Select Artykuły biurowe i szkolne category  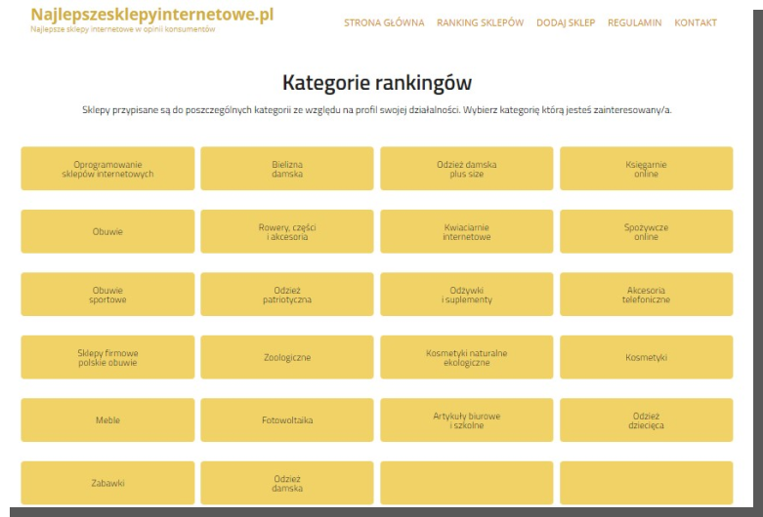(x=467, y=419)
